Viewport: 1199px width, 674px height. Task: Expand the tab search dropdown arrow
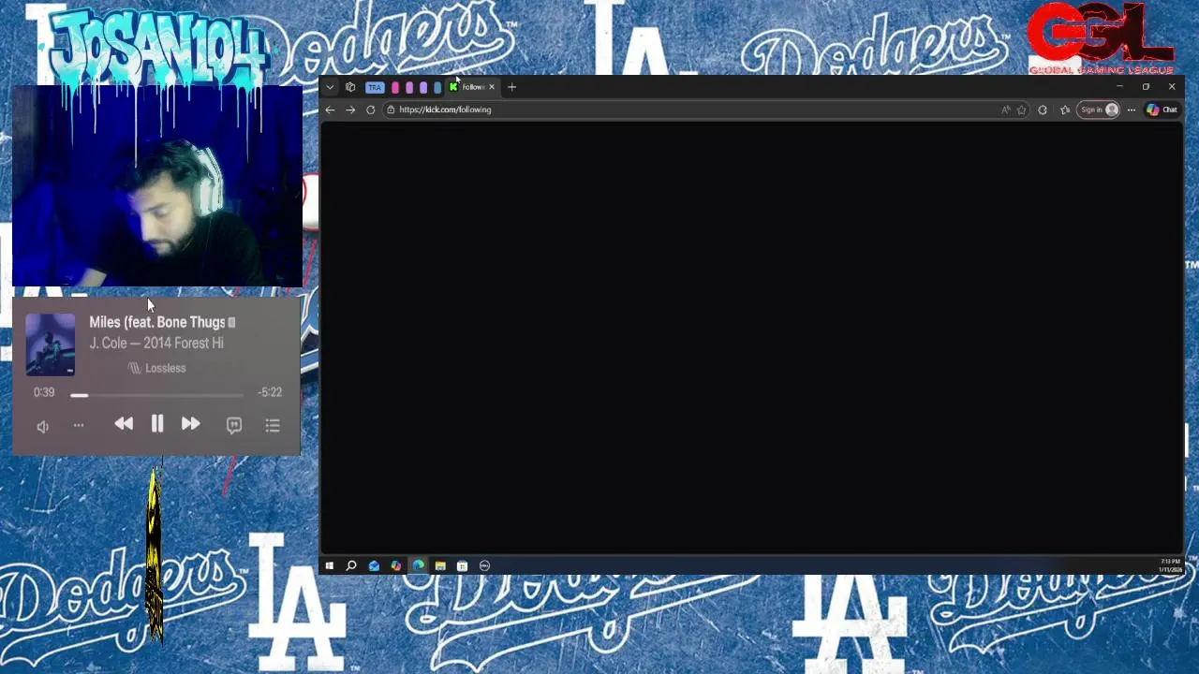click(x=330, y=87)
